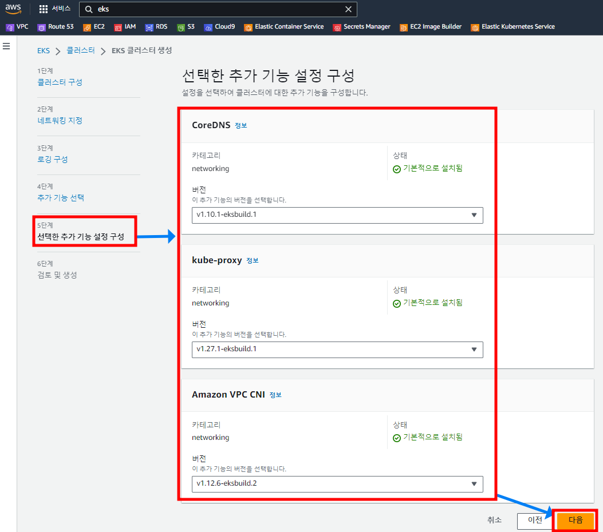603x532 pixels.
Task: Open the EC2 Image Builder shortcut
Action: [431, 27]
